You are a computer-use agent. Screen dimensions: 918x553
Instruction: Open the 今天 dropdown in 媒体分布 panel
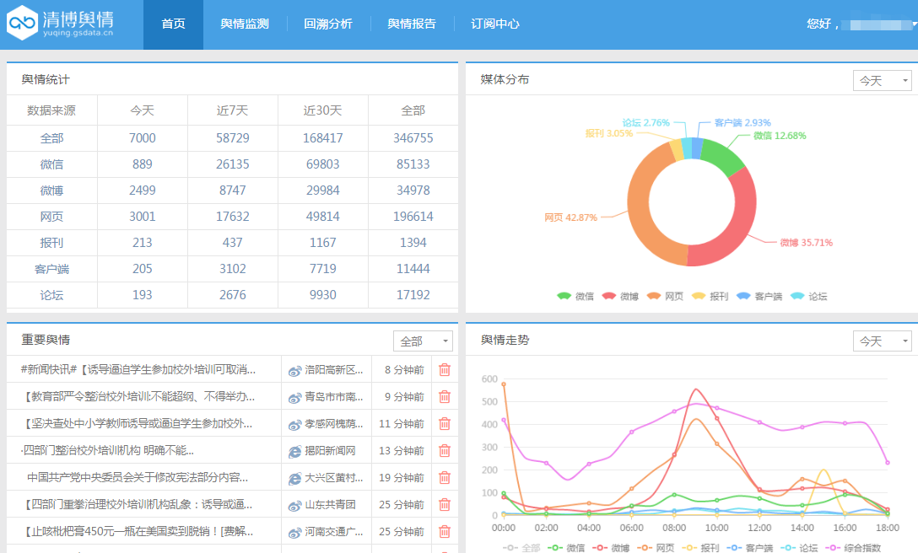(x=883, y=81)
